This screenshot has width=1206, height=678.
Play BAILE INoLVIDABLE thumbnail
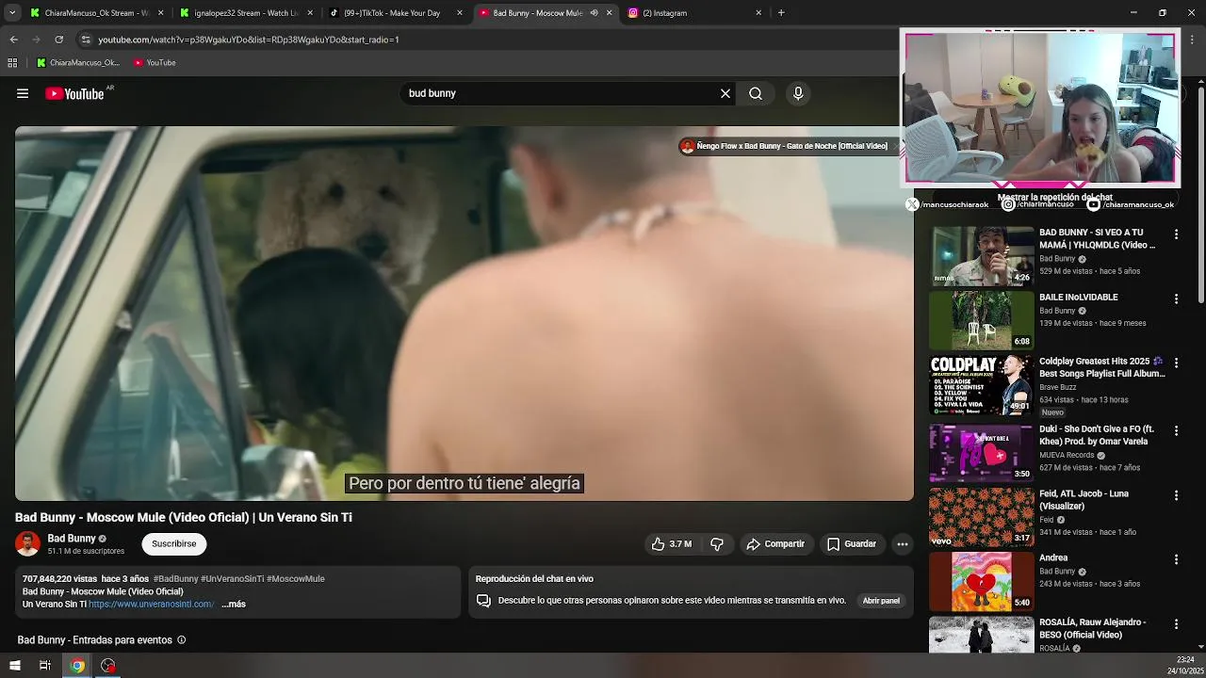(981, 320)
